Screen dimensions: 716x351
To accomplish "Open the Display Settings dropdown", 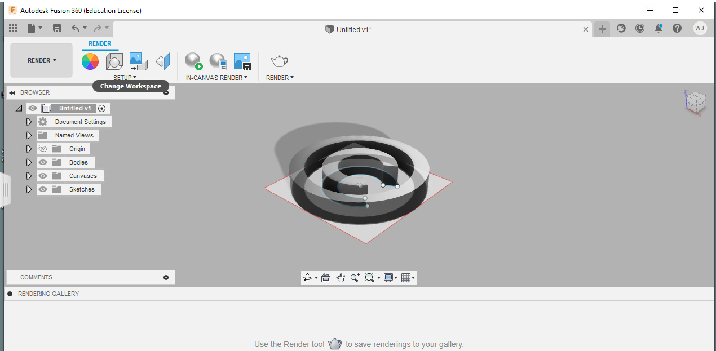I will coord(390,277).
